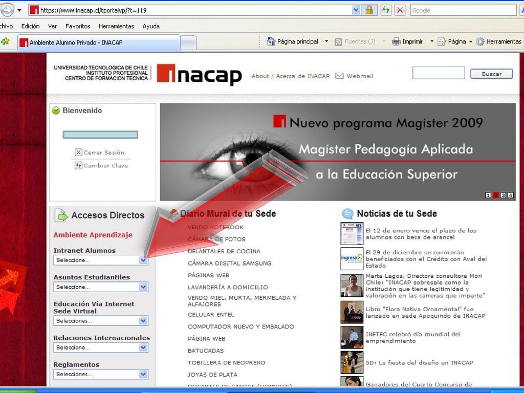
Task: Open the Intranet Alumnos dropdown
Action: [x=101, y=260]
